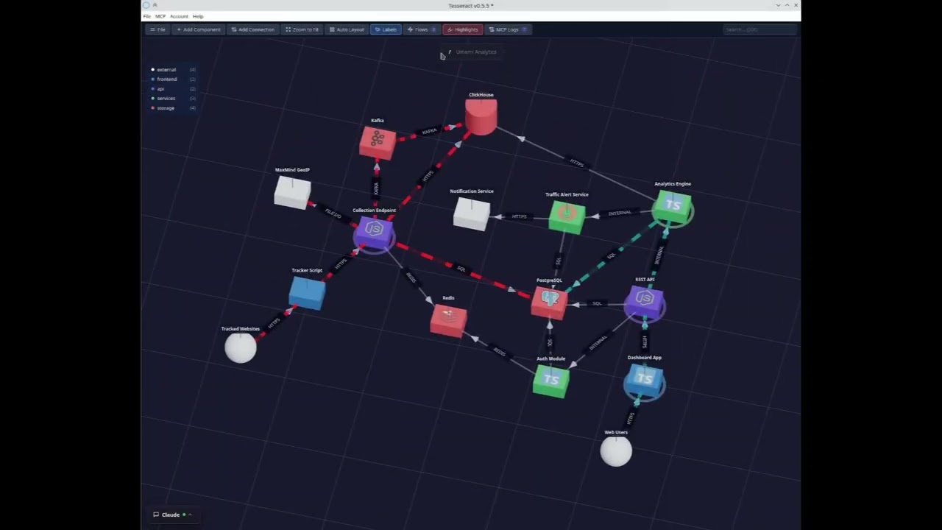The width and height of the screenshot is (942, 530).
Task: Click the KAFKA label between Kafka and ClickHouse
Action: [x=429, y=131]
